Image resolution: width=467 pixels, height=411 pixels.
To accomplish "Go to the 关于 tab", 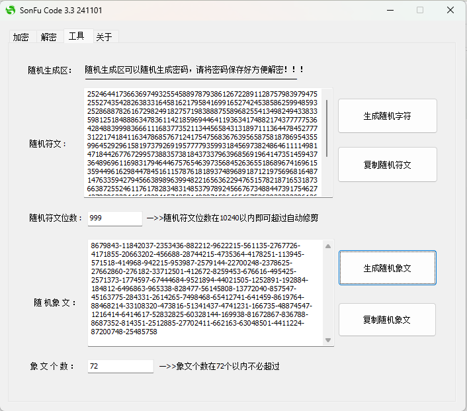I will tap(104, 37).
